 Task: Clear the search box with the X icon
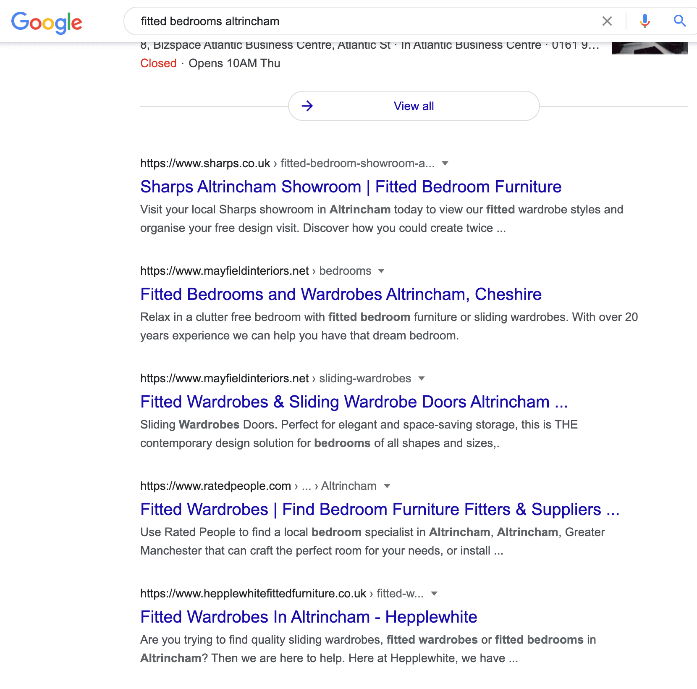pyautogui.click(x=607, y=21)
